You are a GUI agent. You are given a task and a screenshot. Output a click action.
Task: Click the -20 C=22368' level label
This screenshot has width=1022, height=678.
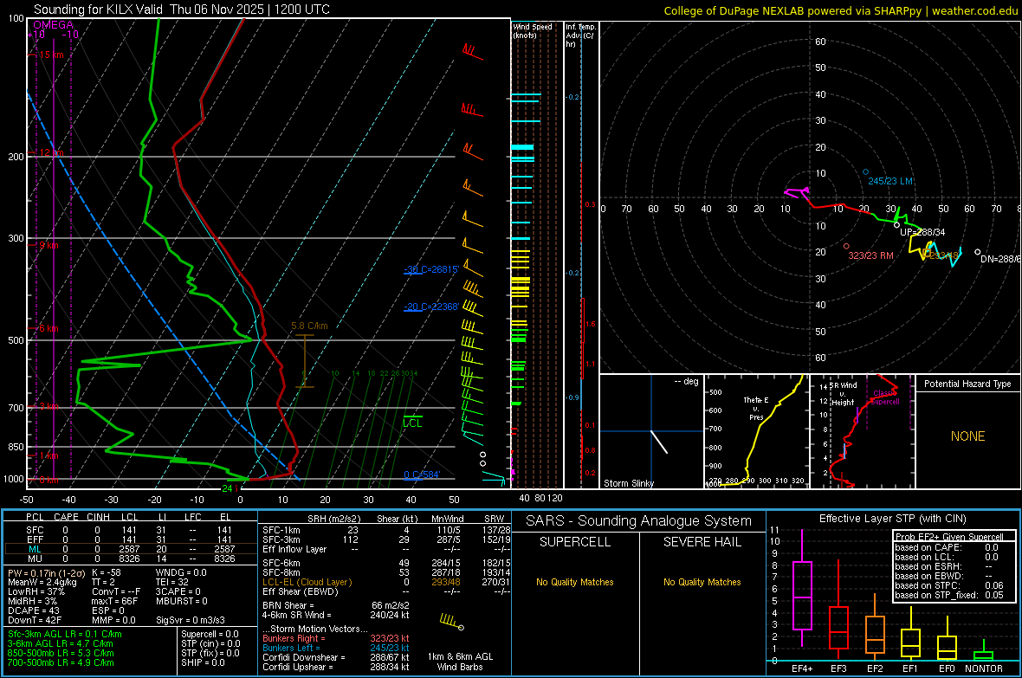tap(430, 307)
